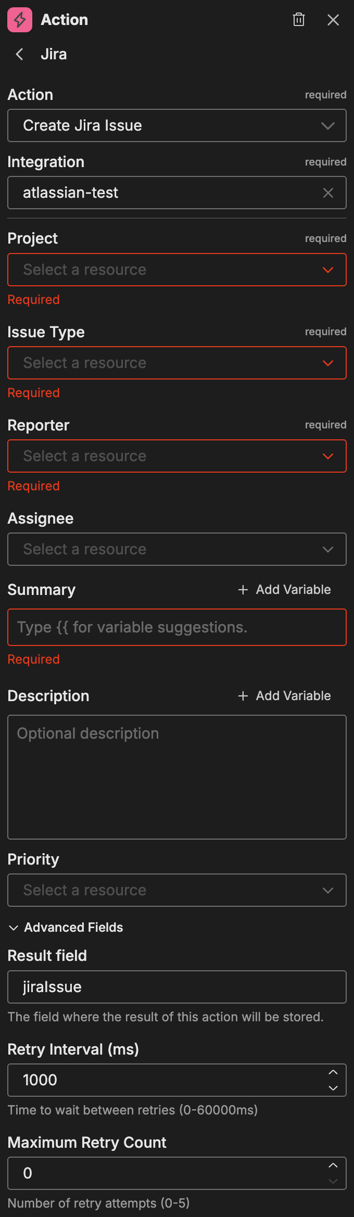The height and width of the screenshot is (1217, 354).
Task: Increment the Maximum Retry Count
Action: tap(333, 1165)
